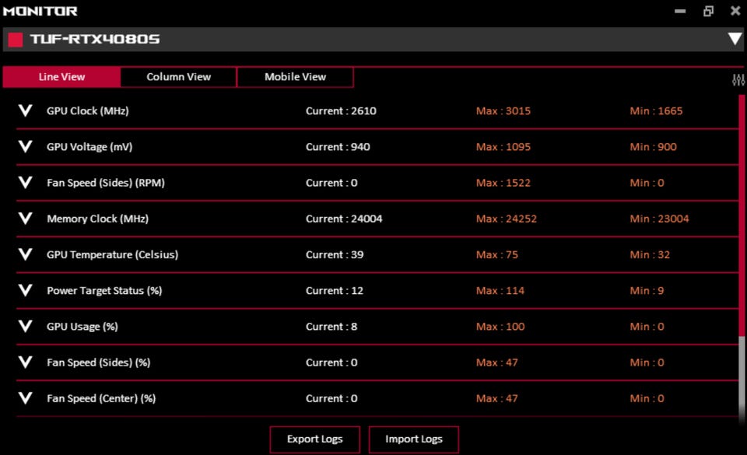Viewport: 747px width, 455px height.
Task: Click the Current : 12 value
Action: [x=335, y=290]
